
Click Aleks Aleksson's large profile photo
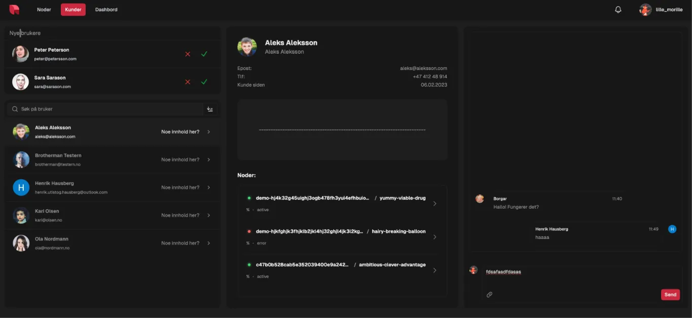pos(247,47)
